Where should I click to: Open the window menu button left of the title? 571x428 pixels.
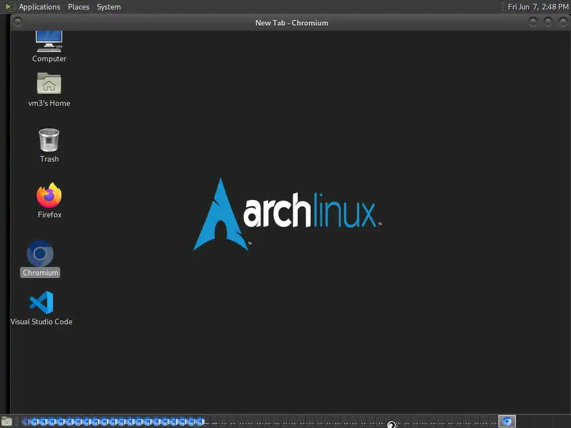coord(17,22)
